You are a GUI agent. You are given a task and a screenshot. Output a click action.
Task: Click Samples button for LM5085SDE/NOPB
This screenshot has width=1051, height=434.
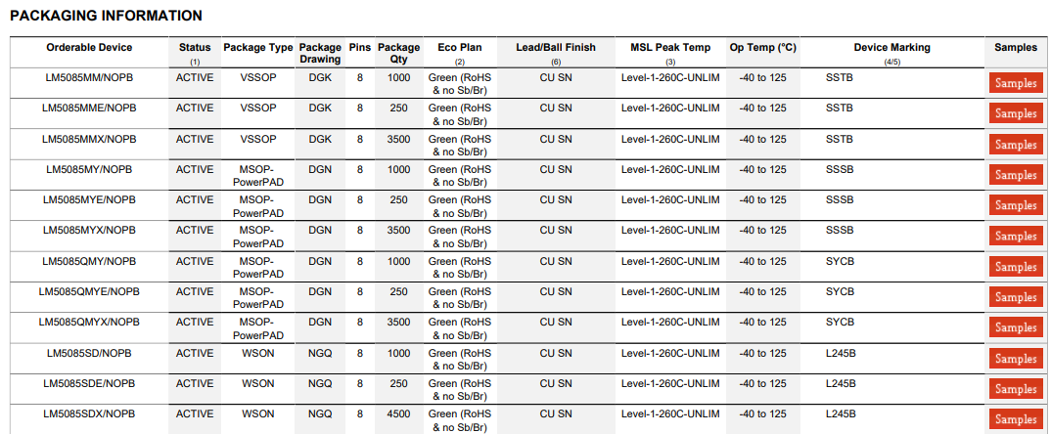[x=1016, y=389]
